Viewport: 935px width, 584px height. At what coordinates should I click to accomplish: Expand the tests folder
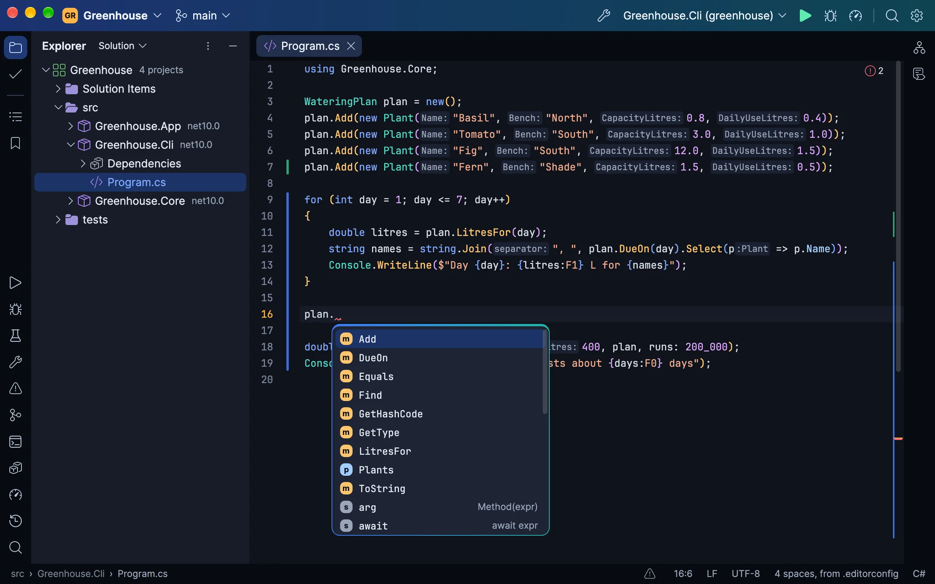[x=58, y=220]
